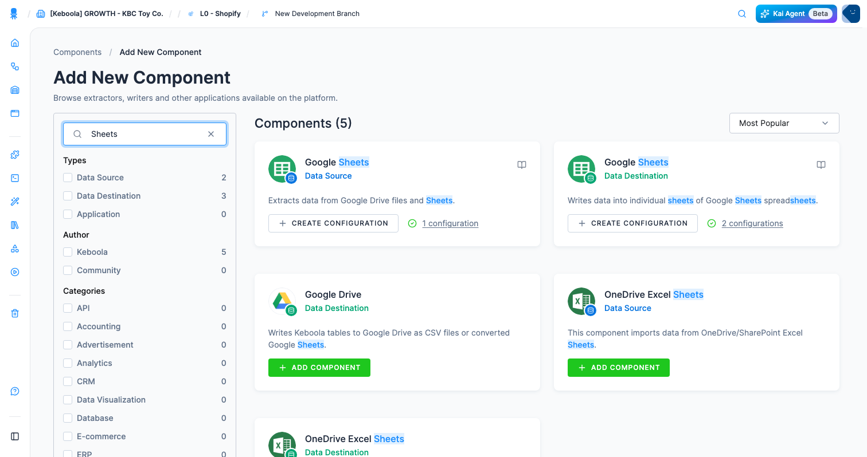Check the CRM category filter
The width and height of the screenshot is (867, 457).
[68, 381]
